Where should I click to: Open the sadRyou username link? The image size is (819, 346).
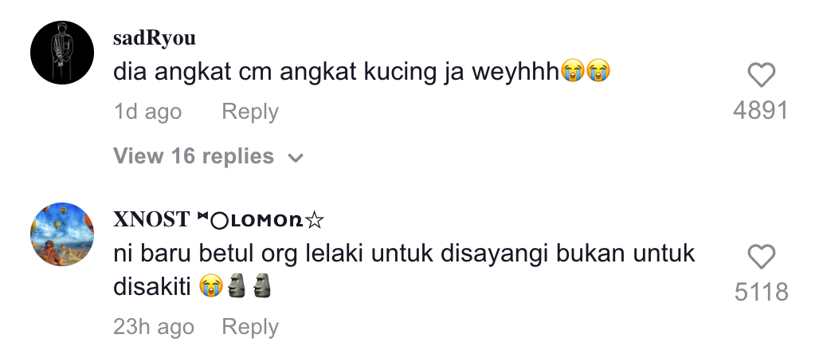(155, 38)
